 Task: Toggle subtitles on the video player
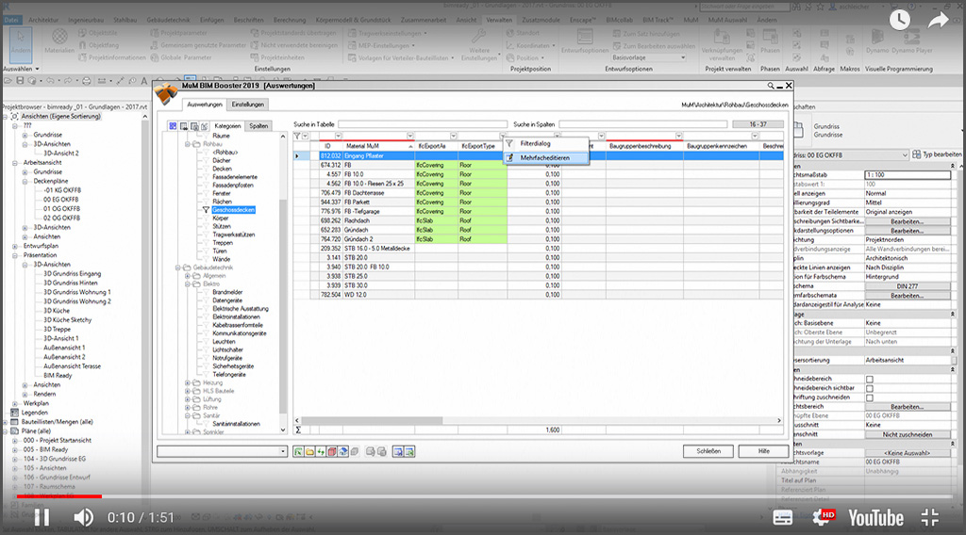(782, 517)
